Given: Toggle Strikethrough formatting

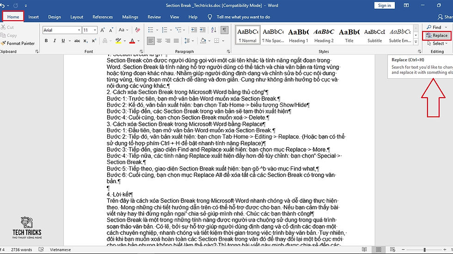Looking at the screenshot, I should 77,41.
